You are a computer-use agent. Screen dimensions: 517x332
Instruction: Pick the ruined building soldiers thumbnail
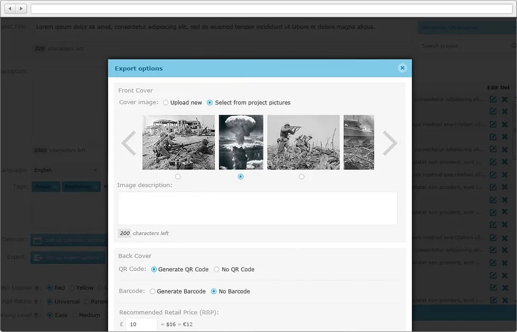point(178,142)
